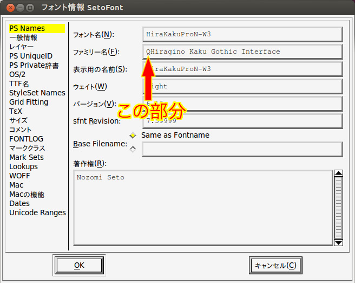
Task: Click the sfnt Revision input field
Action: [242, 121]
